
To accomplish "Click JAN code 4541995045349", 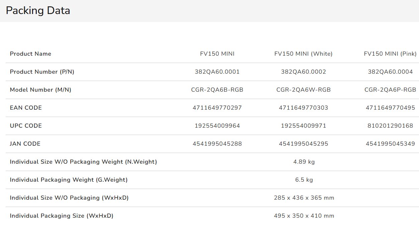I will click(390, 144).
